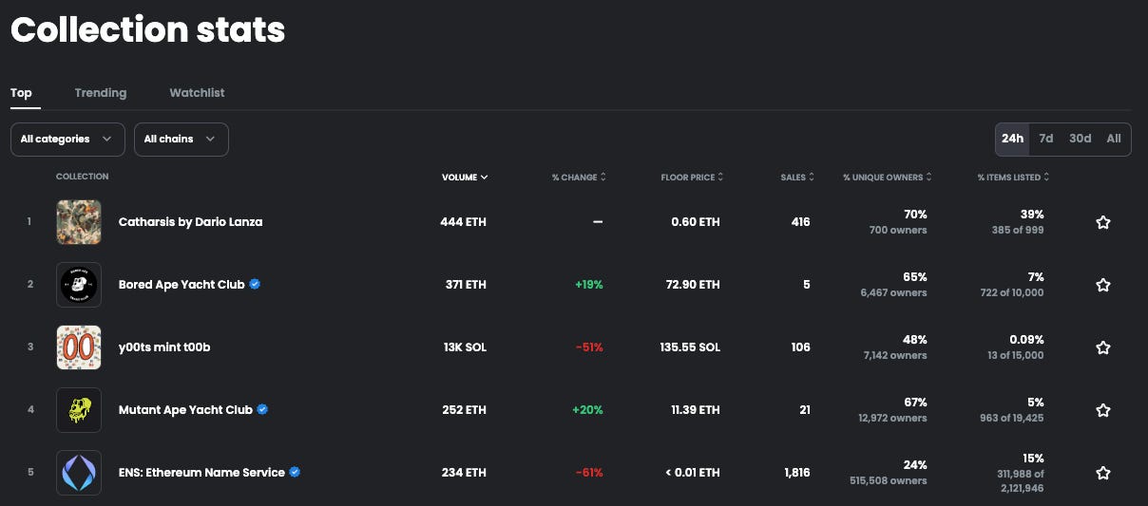Open y00ts mint t00b collection name
The height and width of the screenshot is (506, 1148).
[x=164, y=347]
